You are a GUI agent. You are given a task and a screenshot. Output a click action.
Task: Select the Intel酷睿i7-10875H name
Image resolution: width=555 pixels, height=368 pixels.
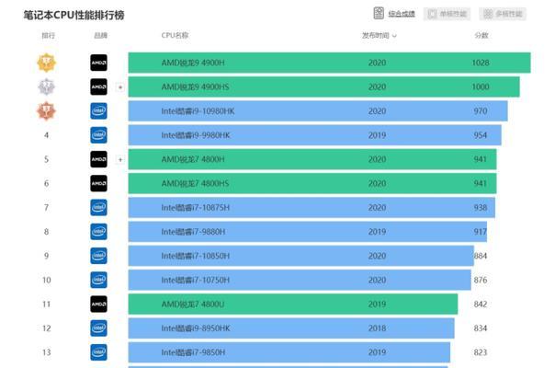[196, 207]
